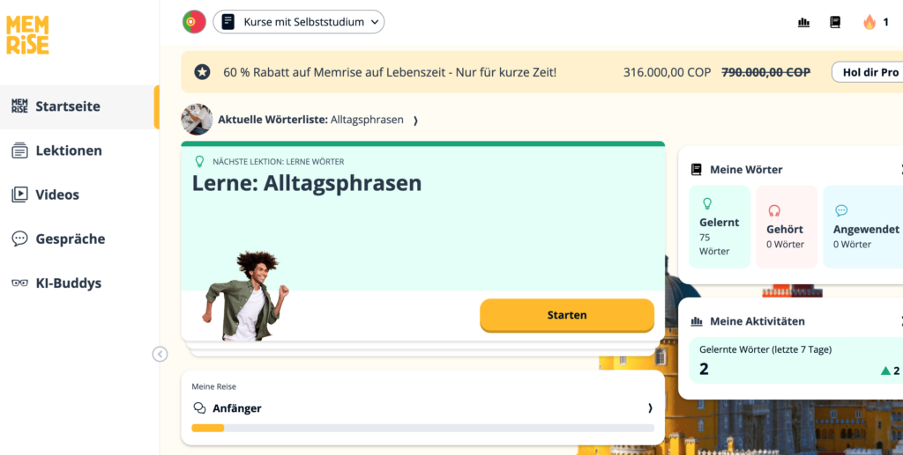Click the lightbulb icon next to Nächste Lektion
The image size is (903, 455).
pyautogui.click(x=199, y=161)
